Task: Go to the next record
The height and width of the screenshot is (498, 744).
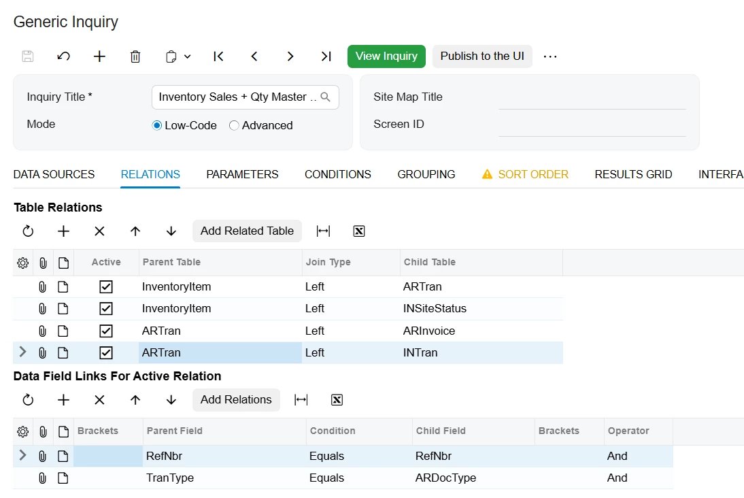Action: pos(290,56)
